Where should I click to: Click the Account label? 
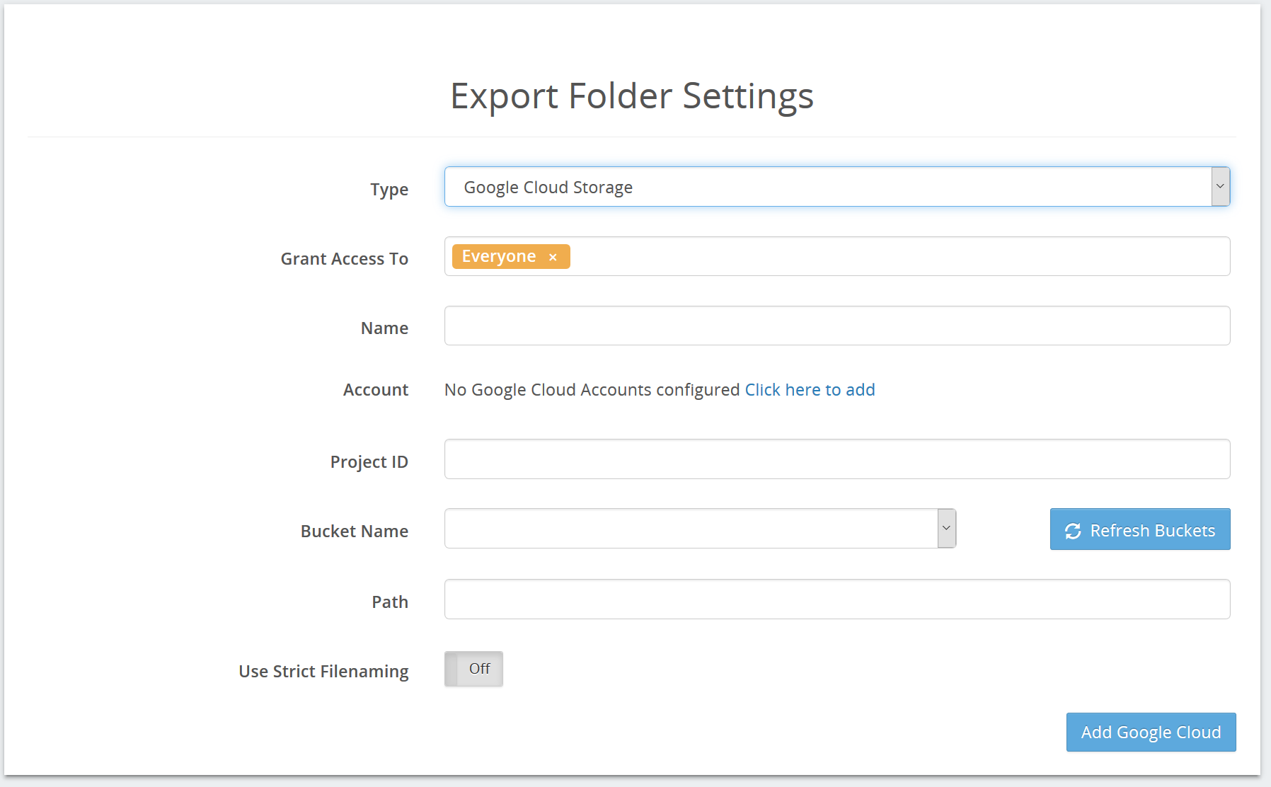pyautogui.click(x=376, y=390)
